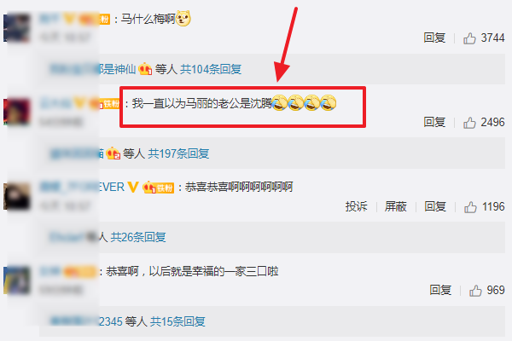Reply to 恭喜恭喜啊啊啊啊啊啊 comment
This screenshot has height=341, width=512.
(435, 206)
